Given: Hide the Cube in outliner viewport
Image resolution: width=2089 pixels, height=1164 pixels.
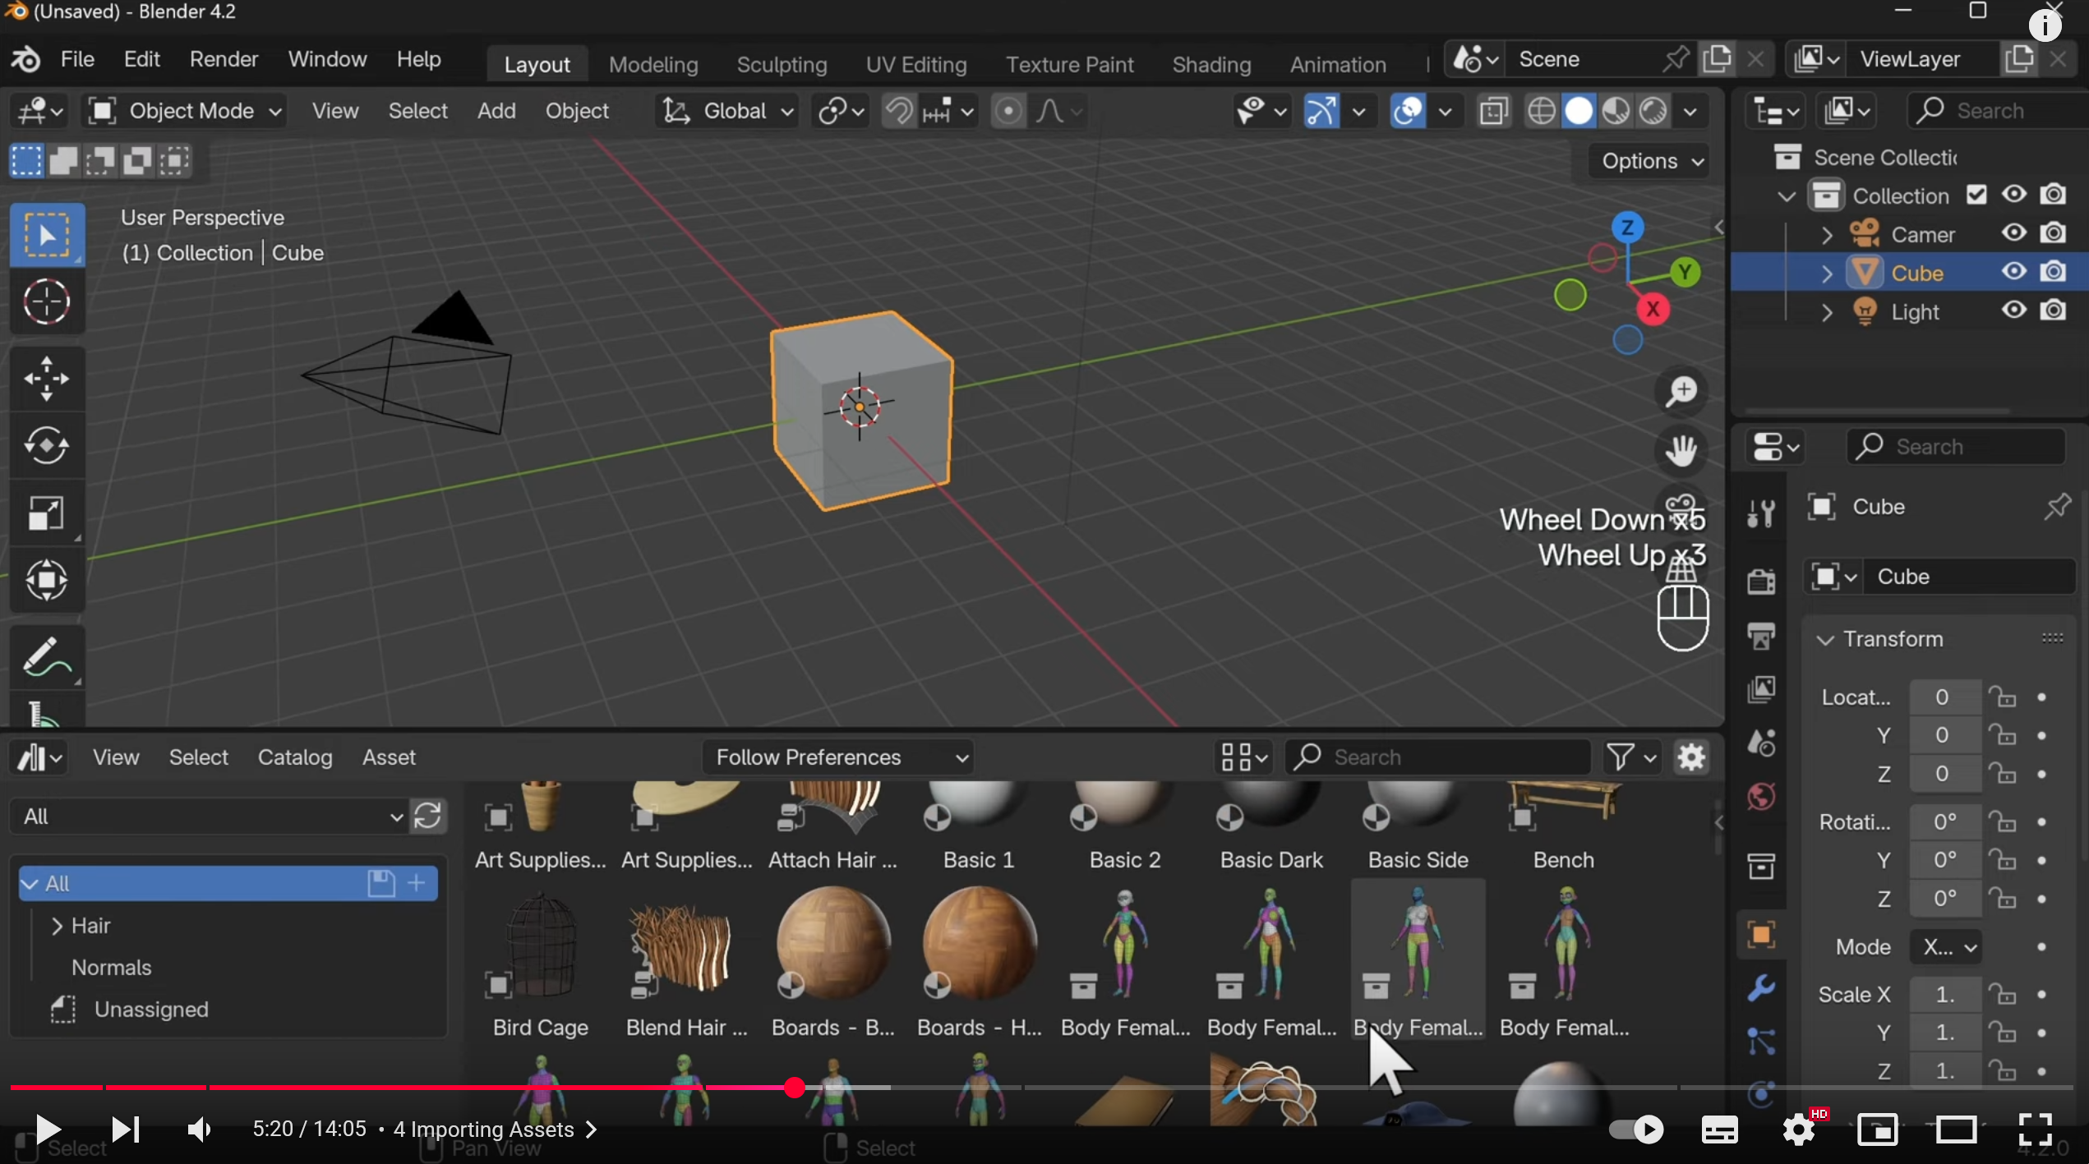Looking at the screenshot, I should 2013,272.
